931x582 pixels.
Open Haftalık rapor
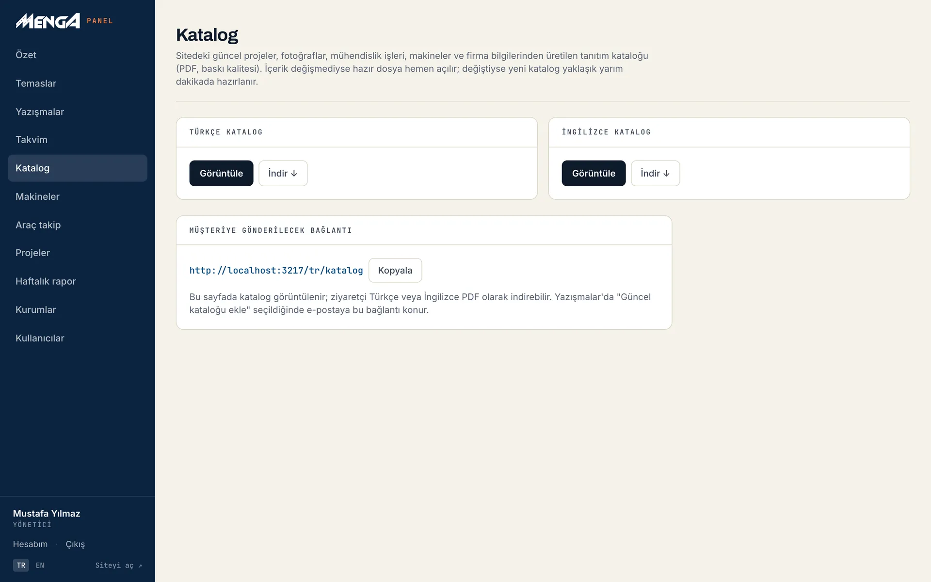[x=78, y=281]
